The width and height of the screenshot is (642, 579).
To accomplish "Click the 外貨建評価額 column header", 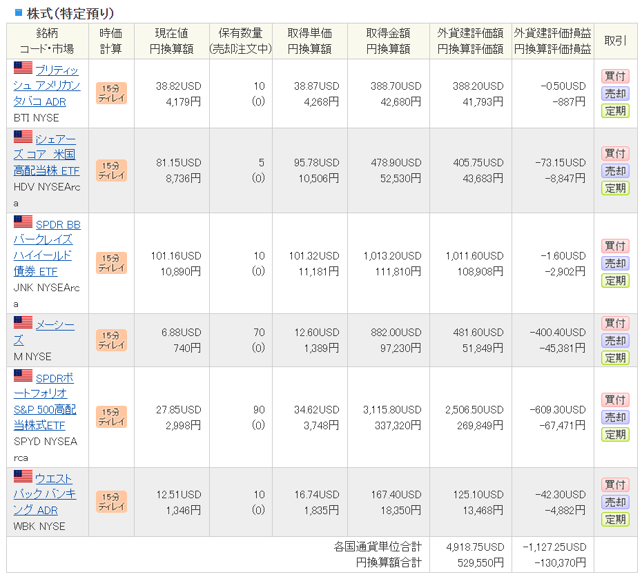I will pyautogui.click(x=470, y=41).
